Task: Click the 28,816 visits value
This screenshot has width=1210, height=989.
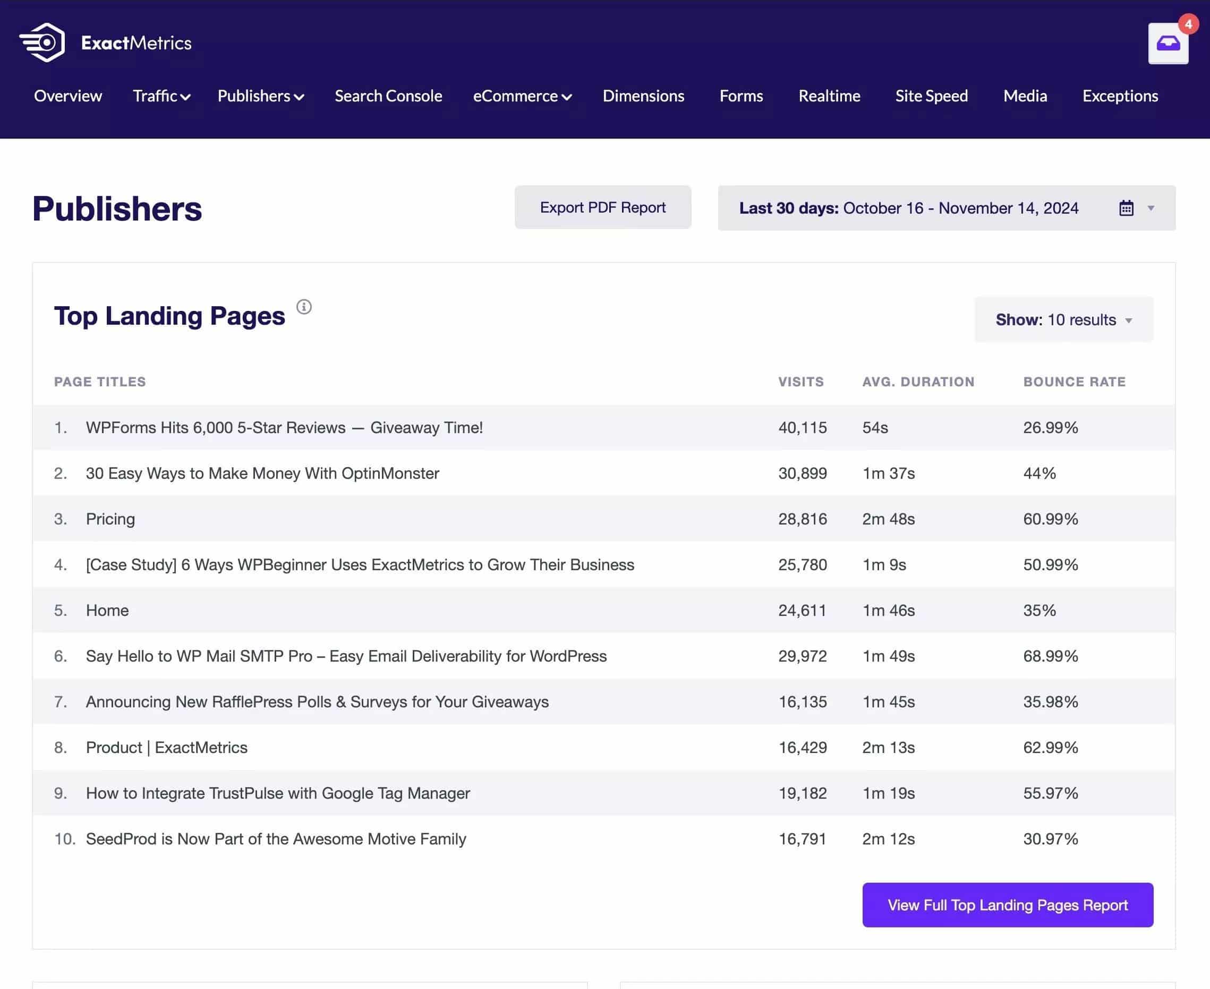Action: click(802, 519)
